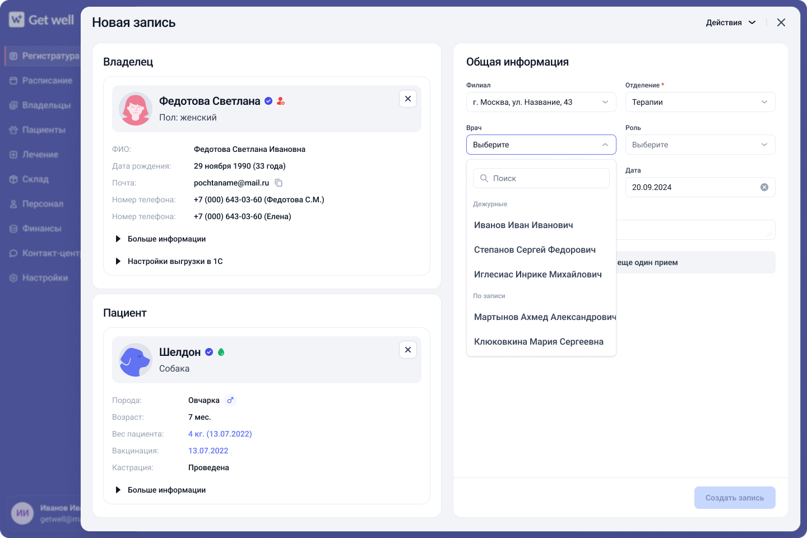Open the Роль dropdown
The width and height of the screenshot is (807, 538).
coord(701,145)
